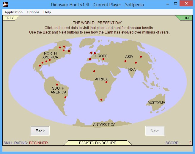Screen dimensions: 195x154
Task: Click the BEGINNER skill rating text
Action: pyautogui.click(x=38, y=143)
